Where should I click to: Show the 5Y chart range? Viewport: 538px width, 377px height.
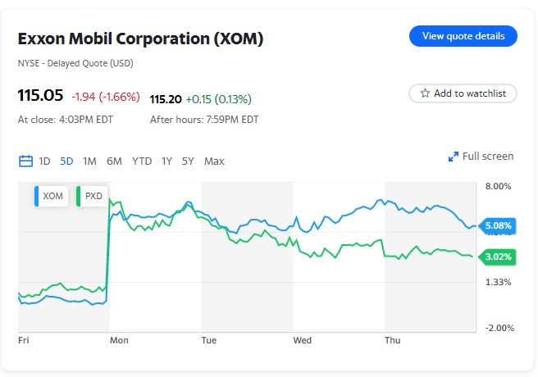[x=188, y=161]
